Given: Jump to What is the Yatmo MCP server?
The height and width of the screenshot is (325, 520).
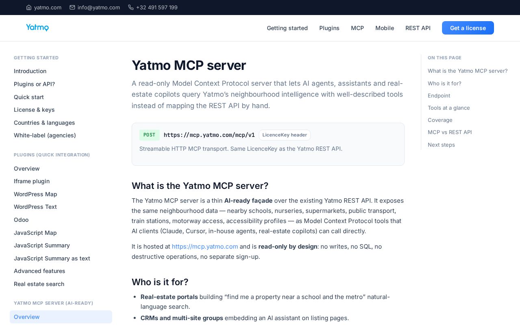Looking at the screenshot, I should click(x=468, y=71).
